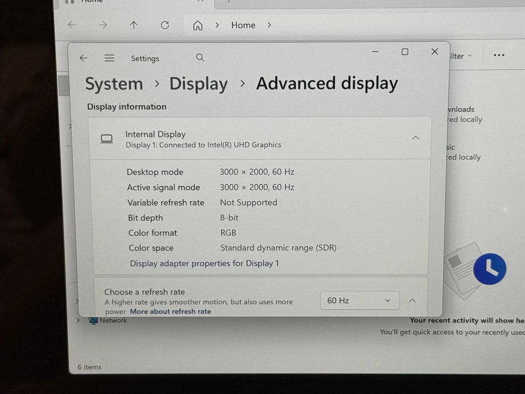Expand the Network tree item chevron

pos(78,320)
